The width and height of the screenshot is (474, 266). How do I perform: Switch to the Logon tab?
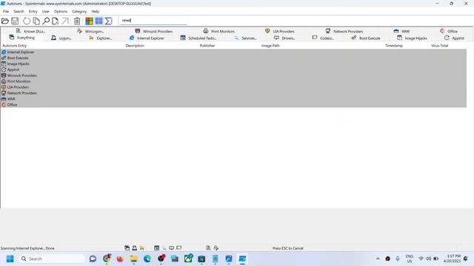[x=61, y=38]
